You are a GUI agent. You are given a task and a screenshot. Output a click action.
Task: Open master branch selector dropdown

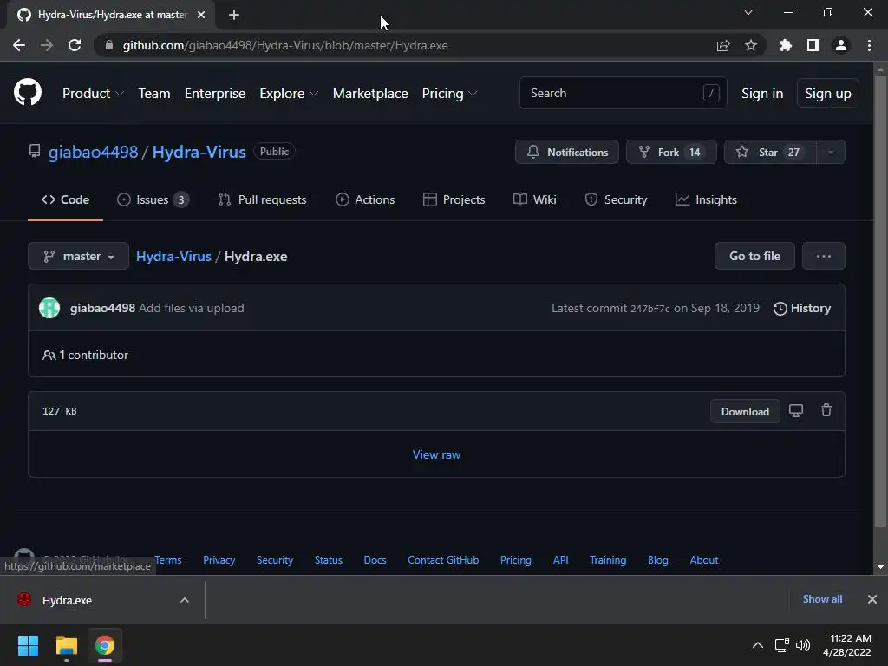point(79,256)
